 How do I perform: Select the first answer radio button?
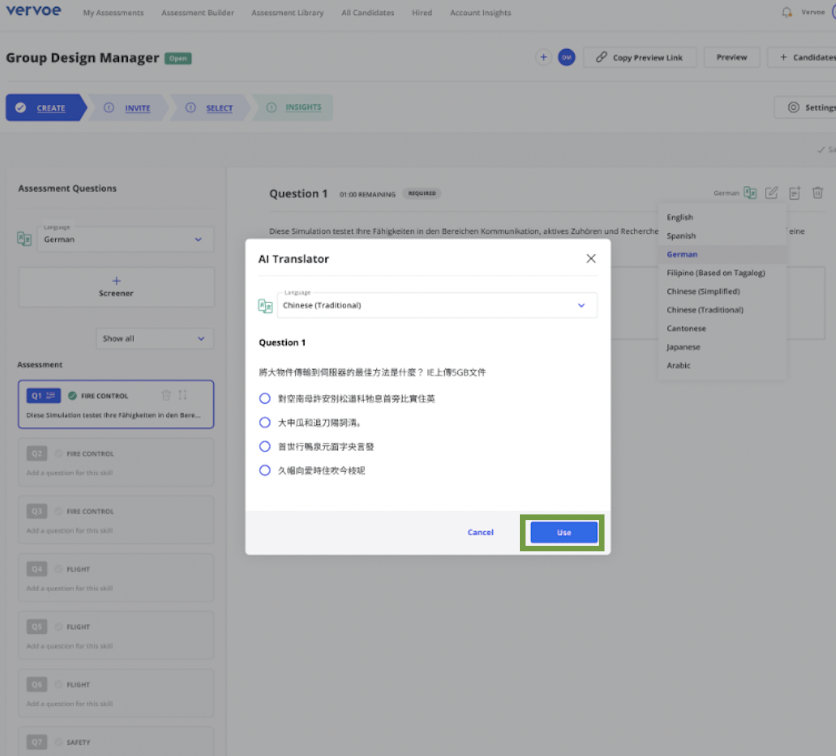(265, 399)
